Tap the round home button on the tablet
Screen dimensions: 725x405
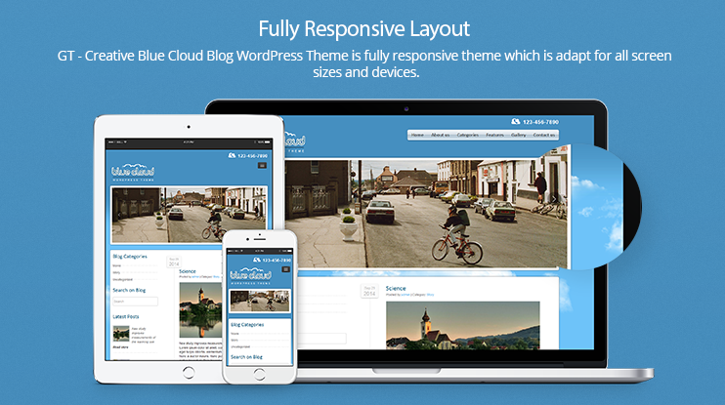click(189, 372)
